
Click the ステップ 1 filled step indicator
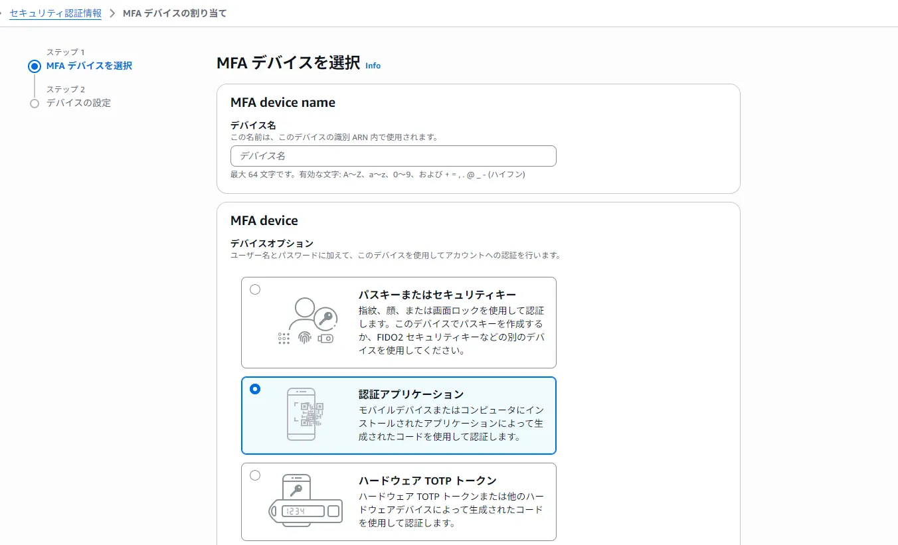tap(35, 66)
